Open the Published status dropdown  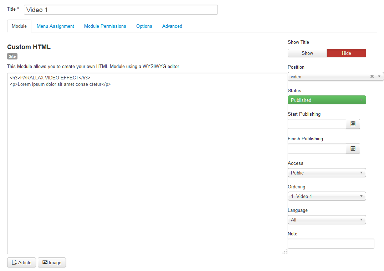pos(327,100)
